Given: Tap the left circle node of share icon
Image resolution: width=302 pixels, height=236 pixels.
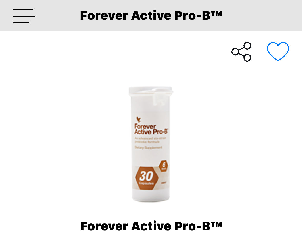Looking at the screenshot, I should 235,52.
